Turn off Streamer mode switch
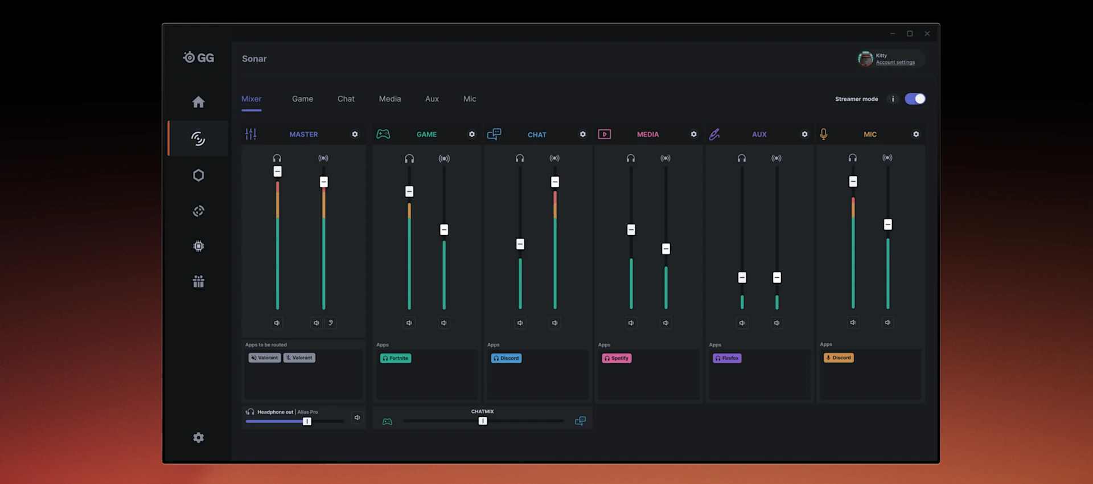The height and width of the screenshot is (484, 1093). (x=915, y=99)
